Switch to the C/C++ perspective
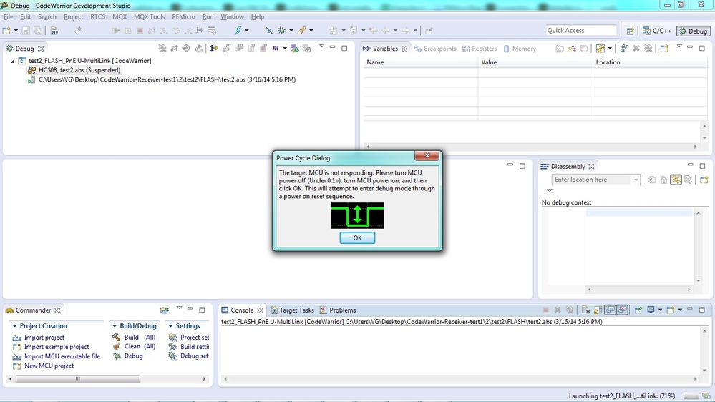Viewport: 715px width, 402px height. point(656,31)
